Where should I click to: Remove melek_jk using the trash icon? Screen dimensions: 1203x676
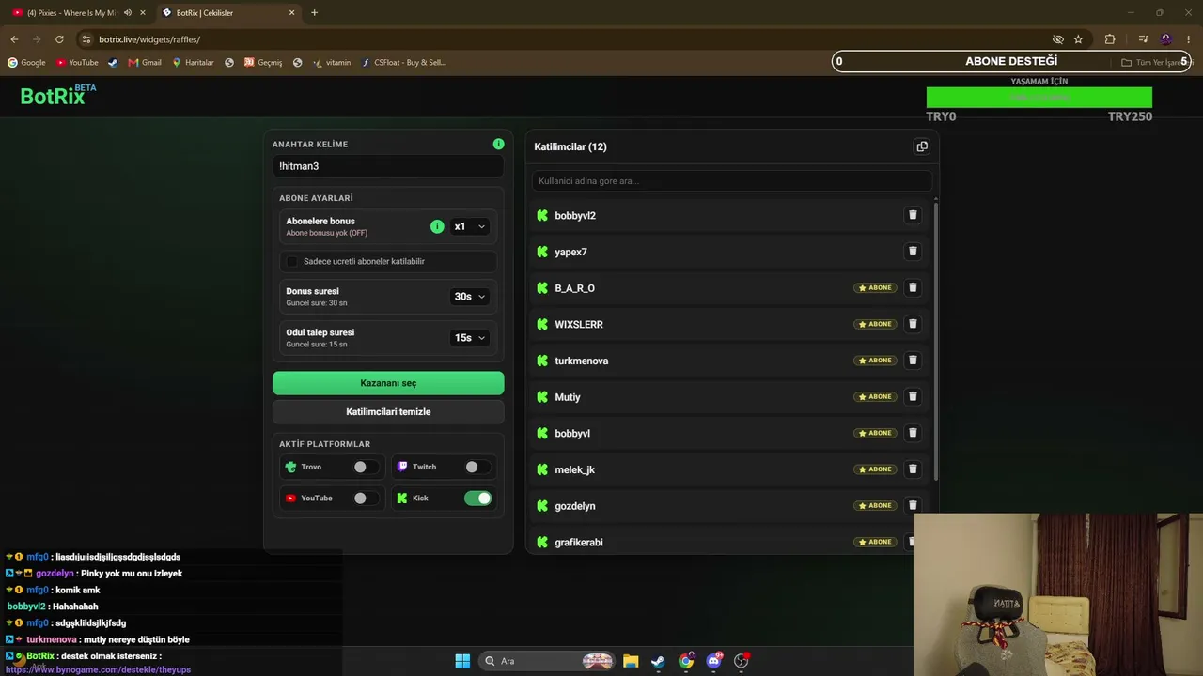point(912,469)
